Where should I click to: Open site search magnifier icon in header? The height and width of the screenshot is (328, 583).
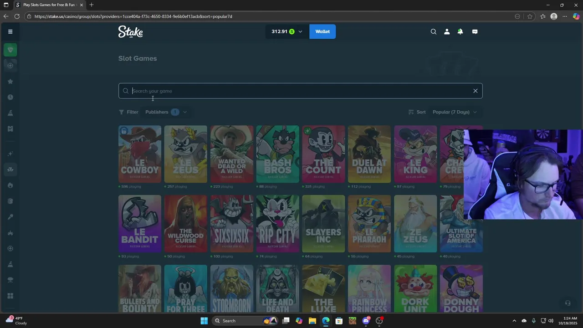[434, 31]
